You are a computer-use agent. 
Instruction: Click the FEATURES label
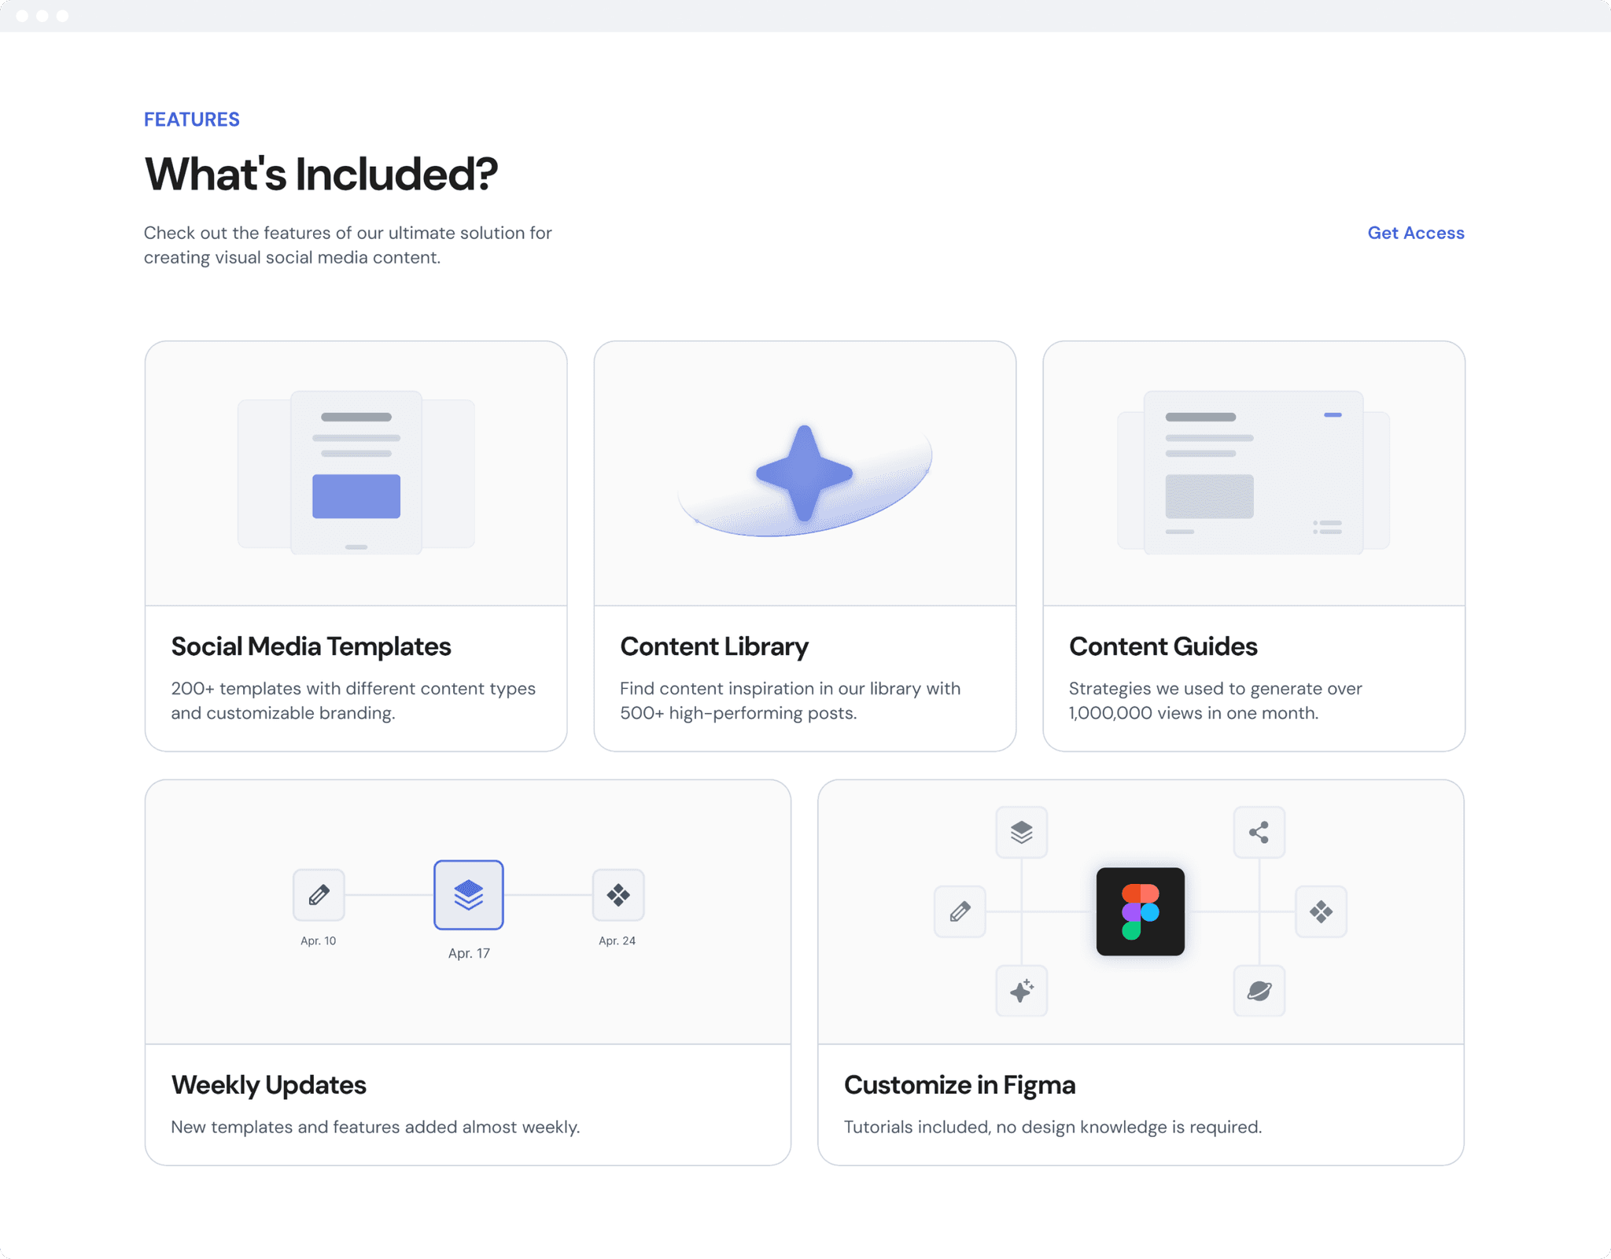192,119
